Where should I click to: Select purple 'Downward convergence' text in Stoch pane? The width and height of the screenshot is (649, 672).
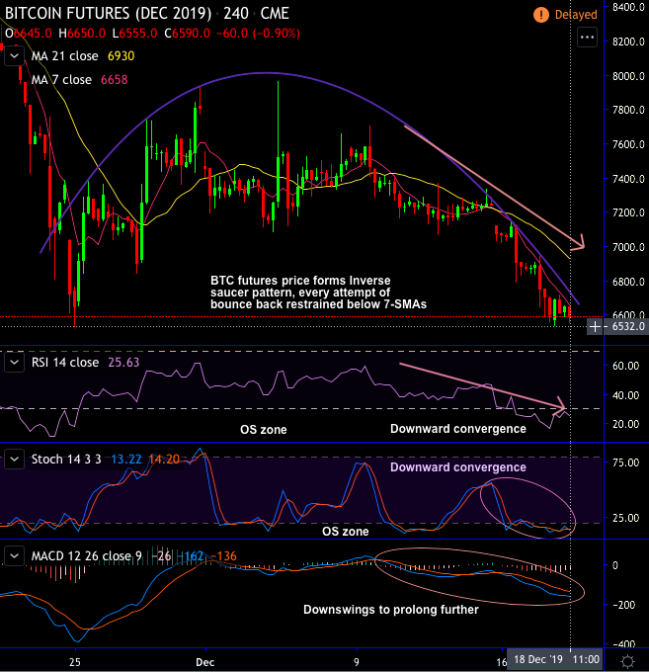coord(458,467)
